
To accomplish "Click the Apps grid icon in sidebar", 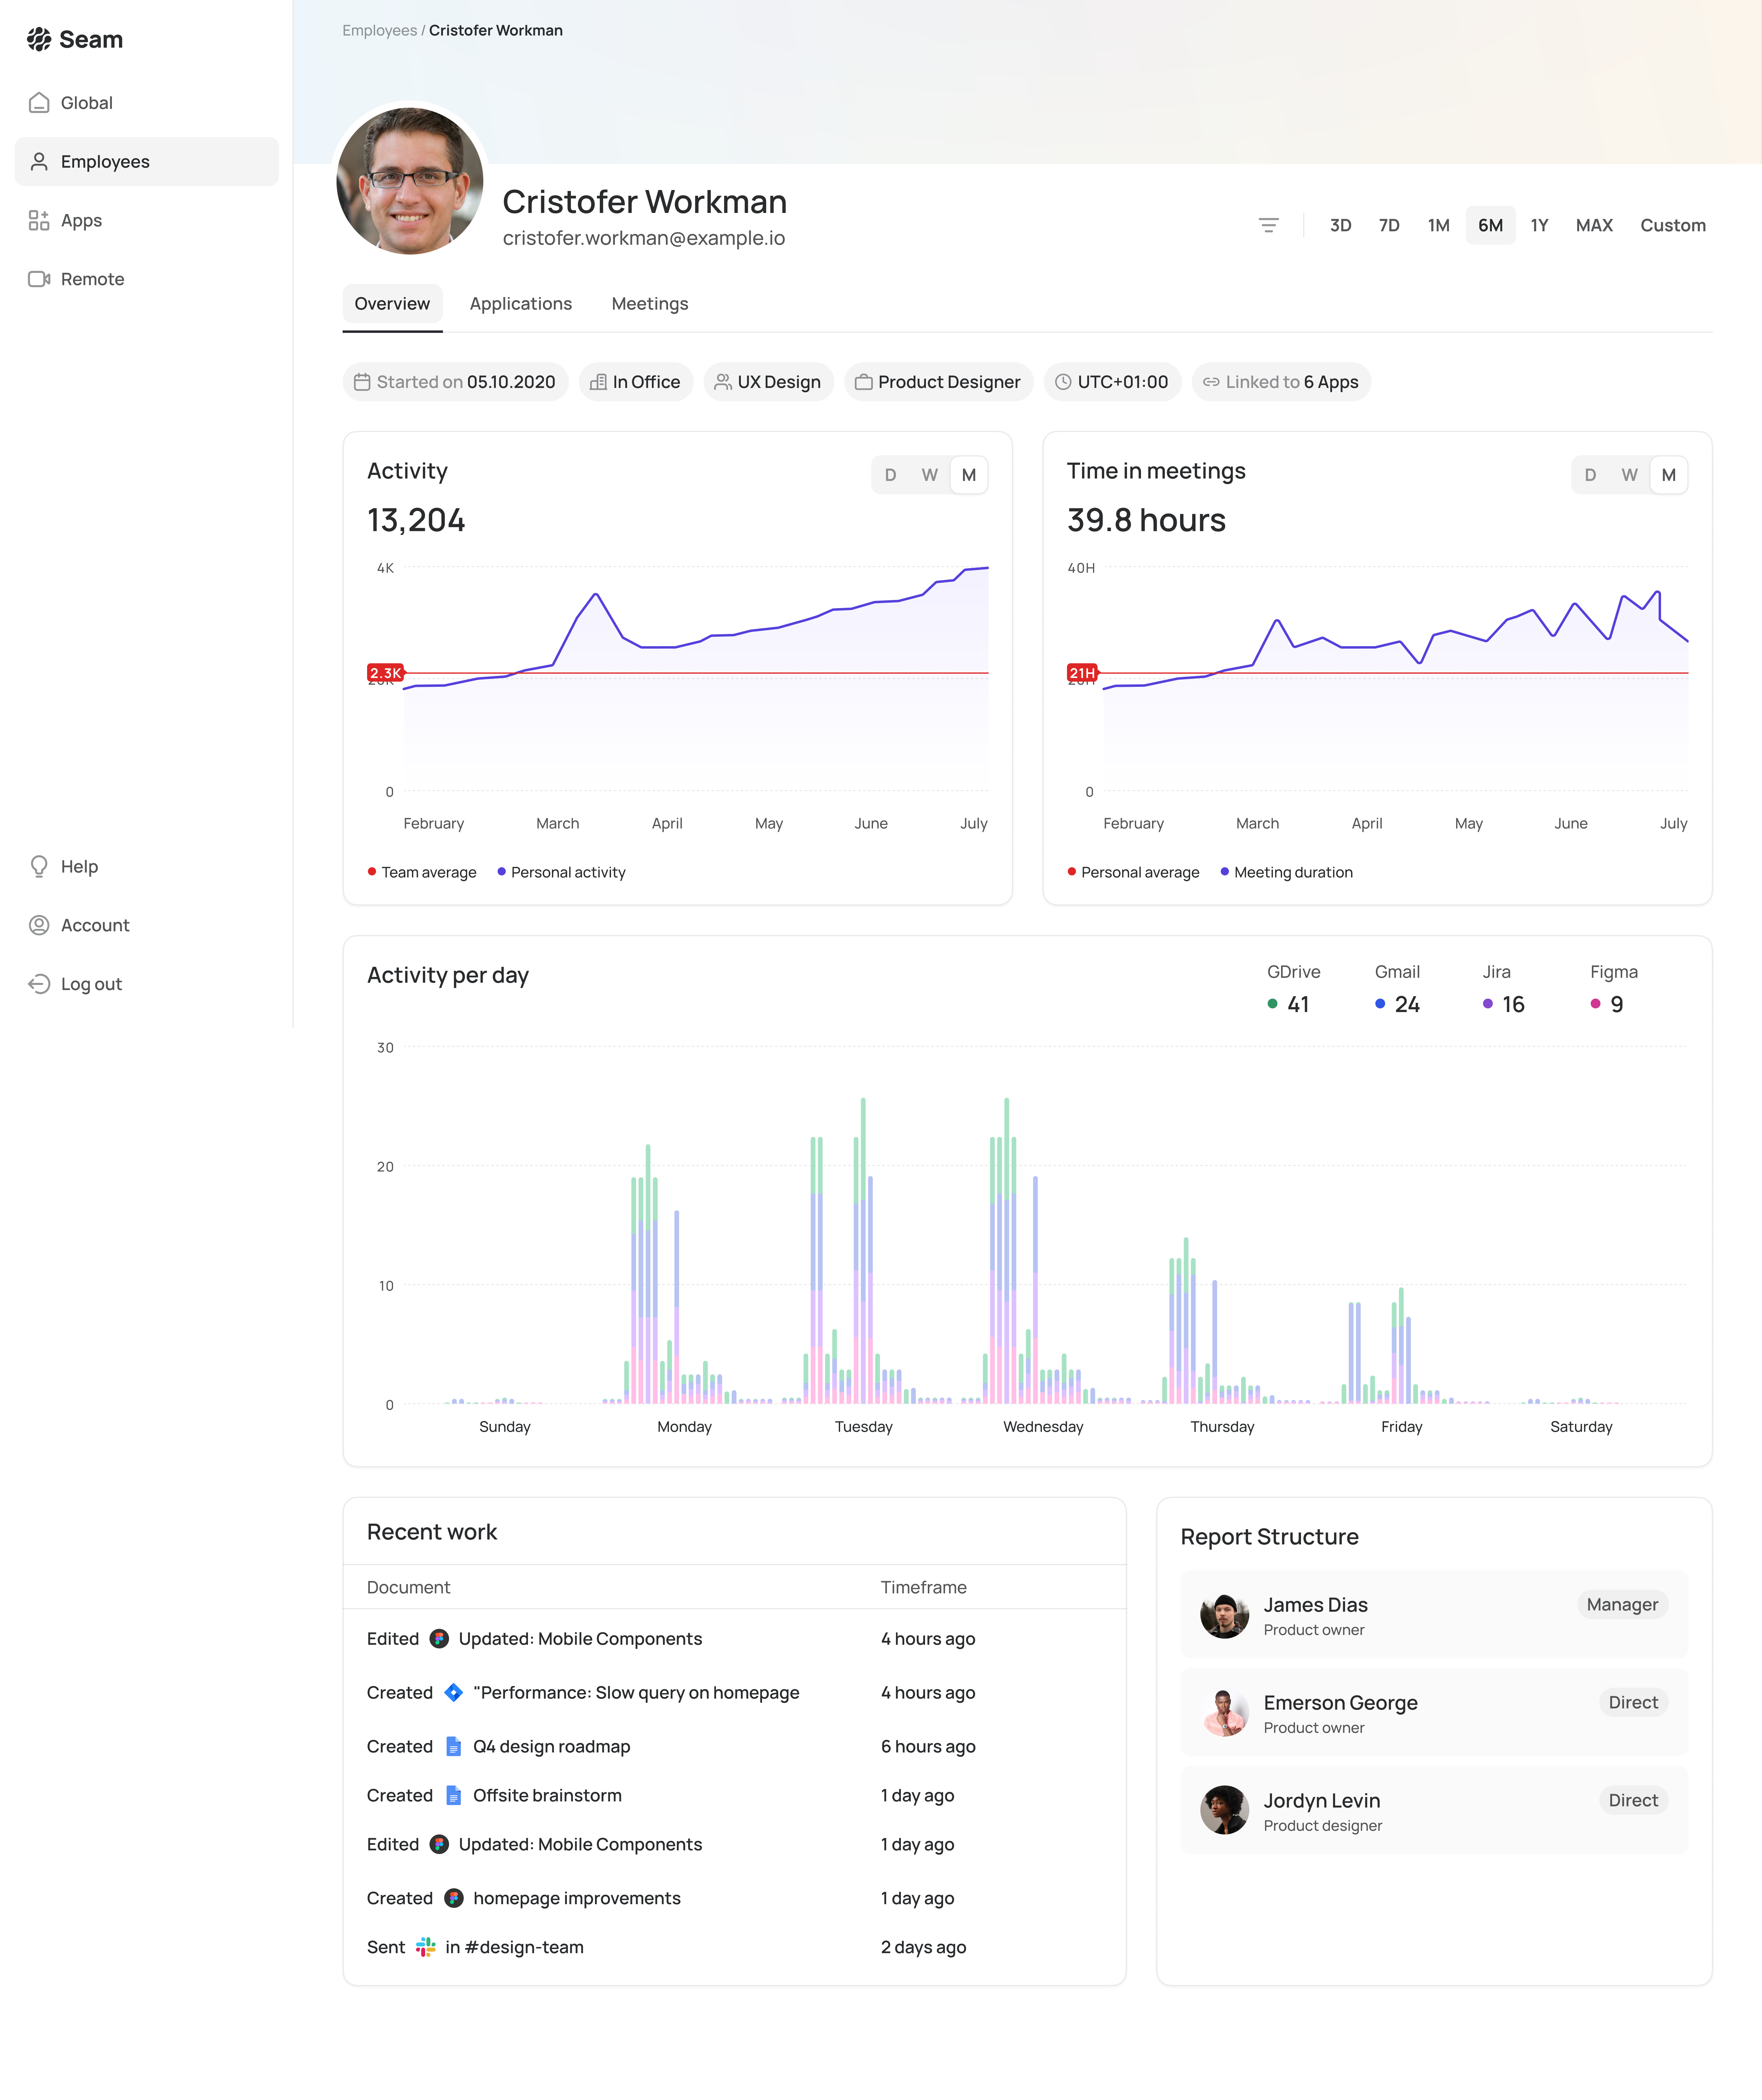I will [x=39, y=220].
